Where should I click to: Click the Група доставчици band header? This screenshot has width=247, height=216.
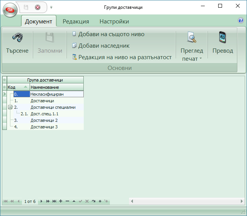click(45, 80)
